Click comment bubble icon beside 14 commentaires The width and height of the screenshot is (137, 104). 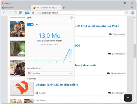point(108,73)
